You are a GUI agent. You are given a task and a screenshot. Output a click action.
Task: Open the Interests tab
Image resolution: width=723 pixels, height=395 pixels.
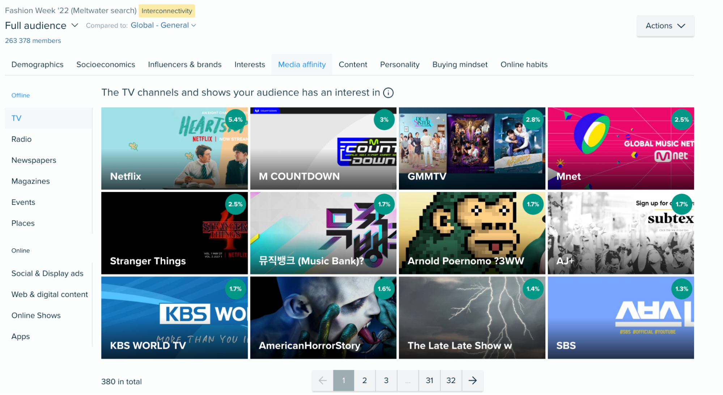[250, 64]
